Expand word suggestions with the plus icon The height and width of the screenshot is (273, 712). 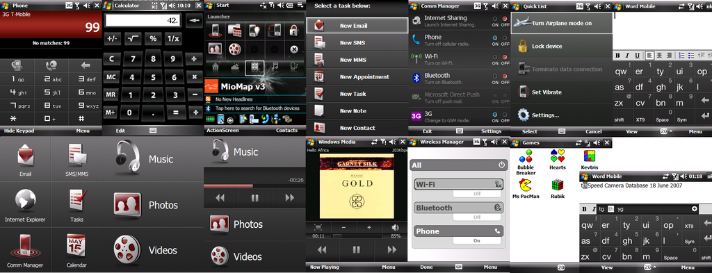tap(695, 208)
